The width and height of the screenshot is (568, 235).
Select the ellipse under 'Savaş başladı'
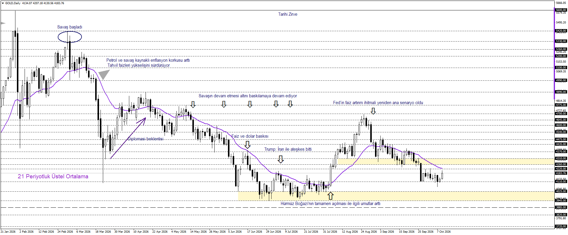coord(70,37)
